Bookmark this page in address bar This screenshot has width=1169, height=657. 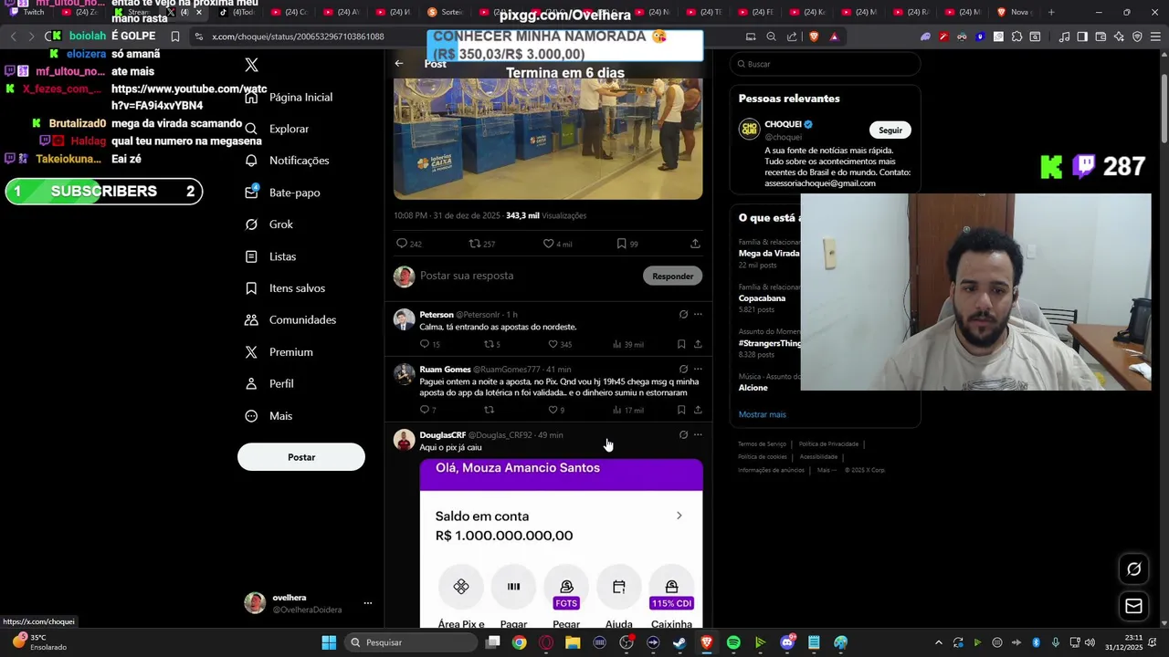[174, 36]
